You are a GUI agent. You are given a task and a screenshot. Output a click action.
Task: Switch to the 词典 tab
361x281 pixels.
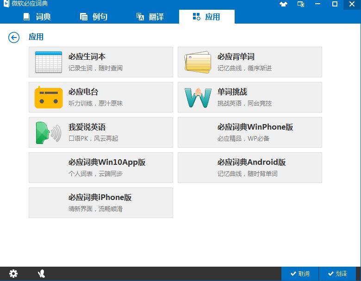pos(37,17)
